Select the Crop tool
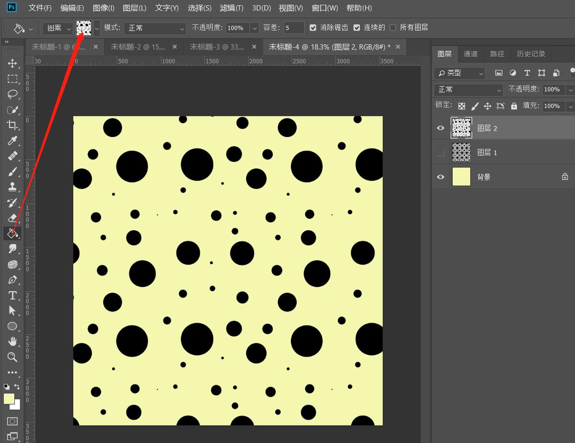The image size is (575, 443). point(12,125)
